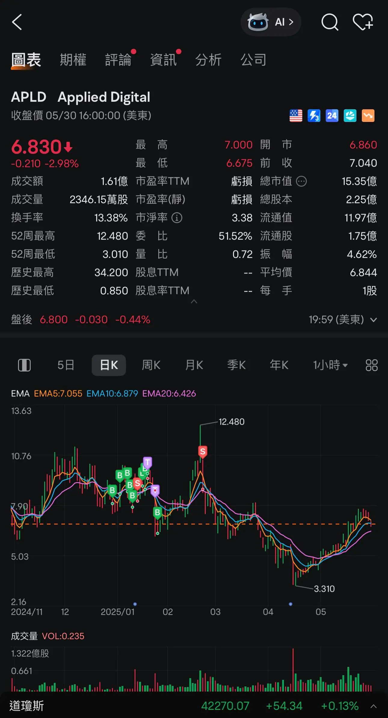Tap the 盤後 6.800 after-hours price
The image size is (388, 718).
click(54, 320)
